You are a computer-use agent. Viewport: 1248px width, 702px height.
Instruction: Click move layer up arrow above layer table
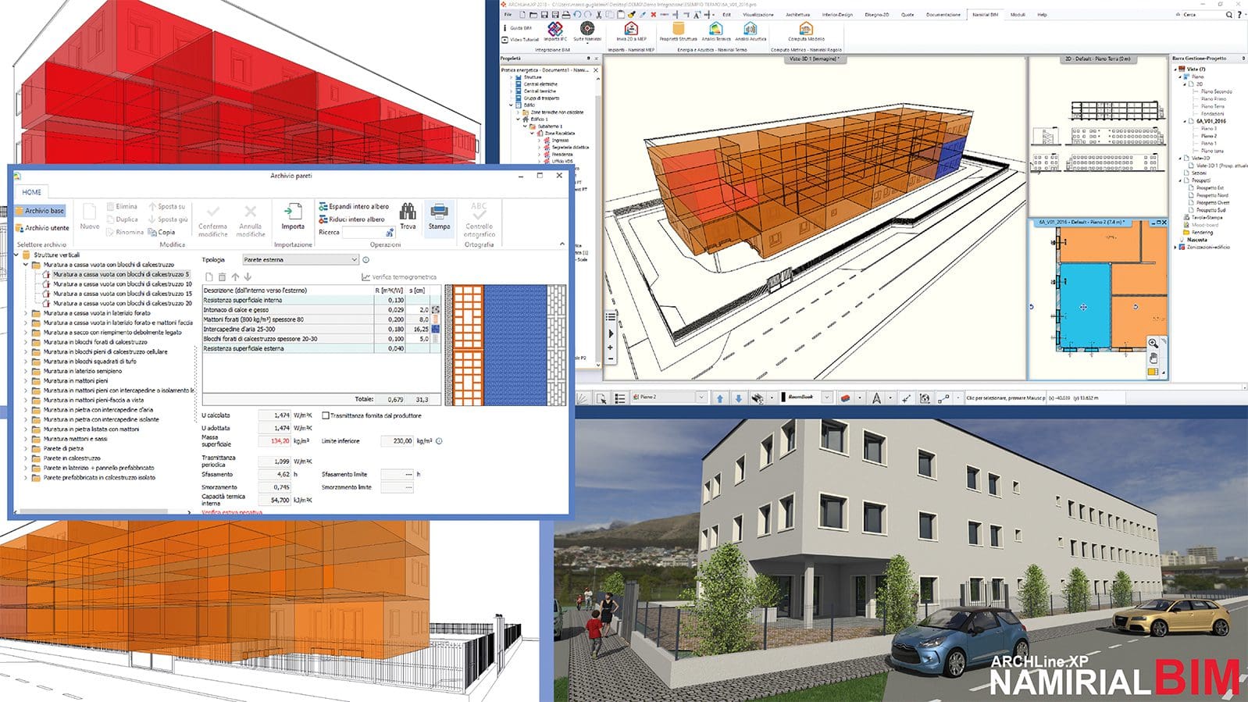tap(235, 277)
